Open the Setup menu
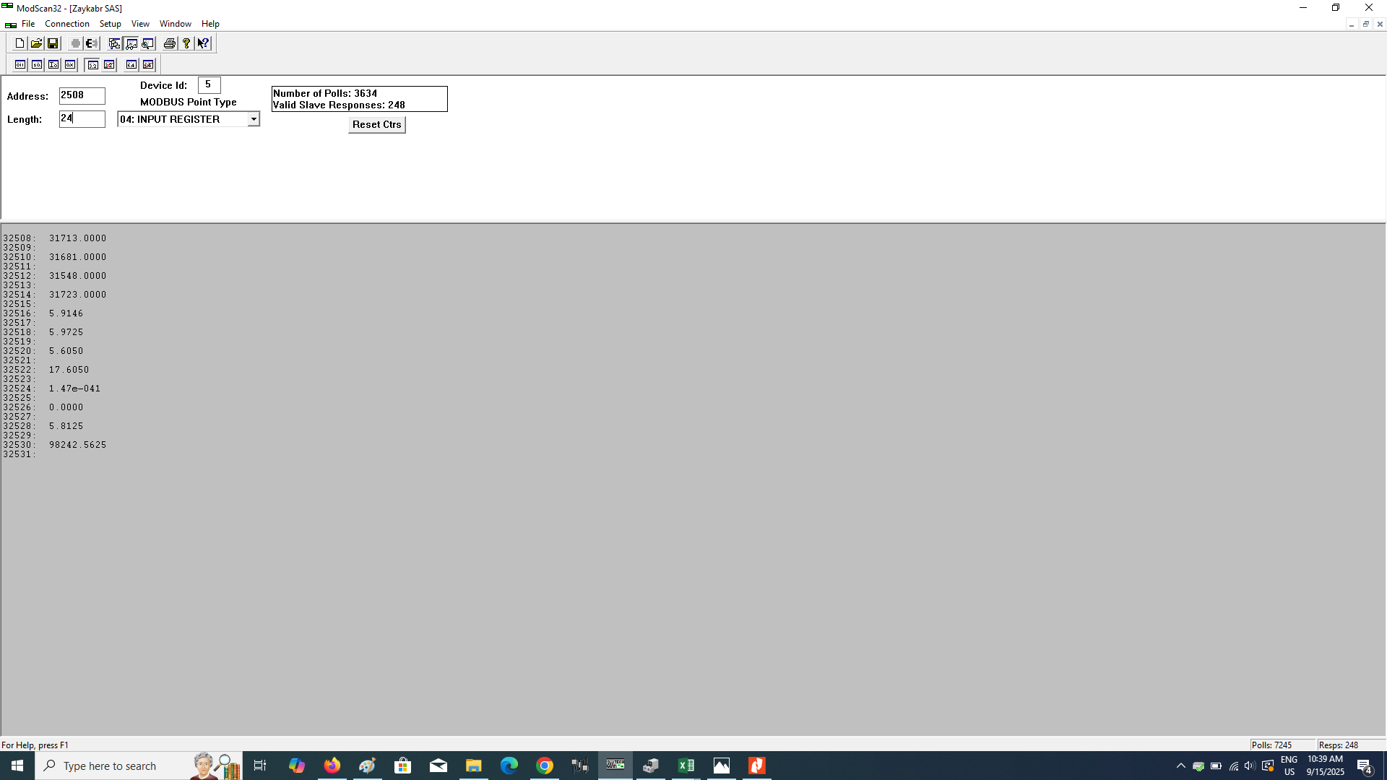 pyautogui.click(x=110, y=24)
